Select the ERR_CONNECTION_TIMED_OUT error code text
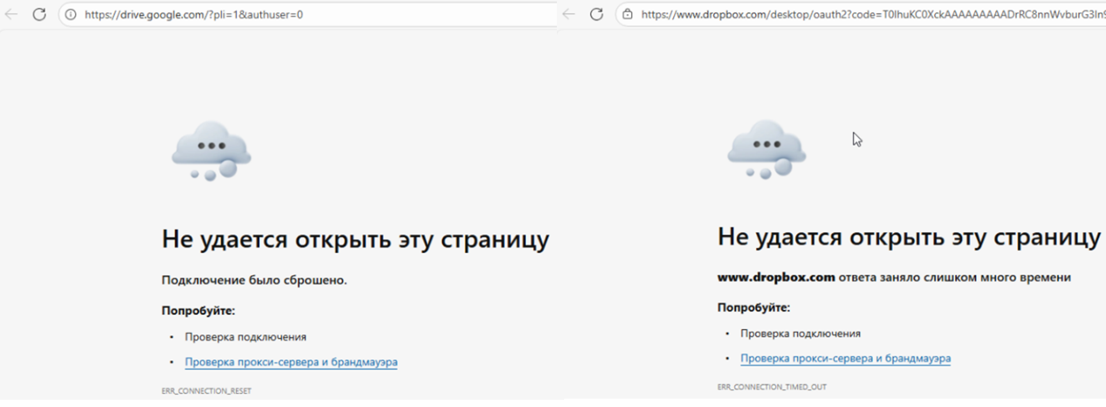The width and height of the screenshot is (1106, 407). (772, 387)
